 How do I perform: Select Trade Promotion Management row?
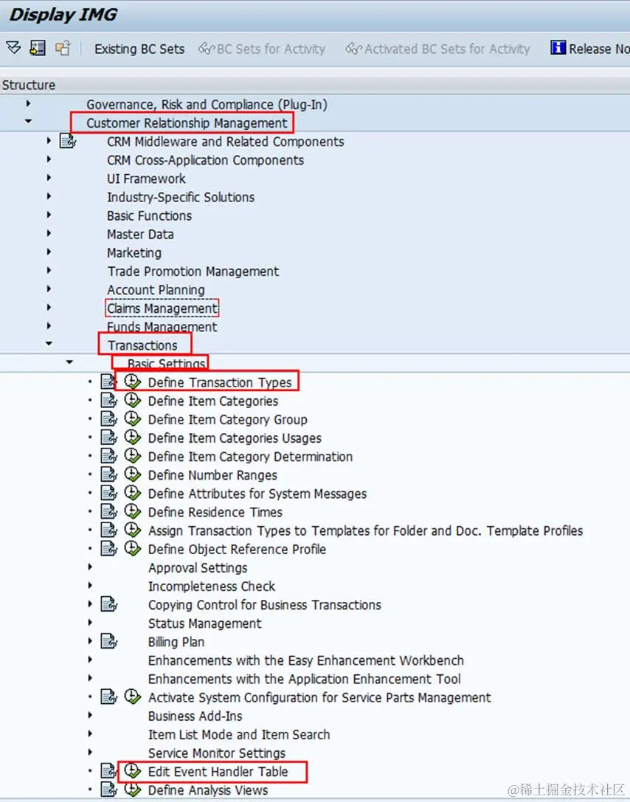point(193,272)
